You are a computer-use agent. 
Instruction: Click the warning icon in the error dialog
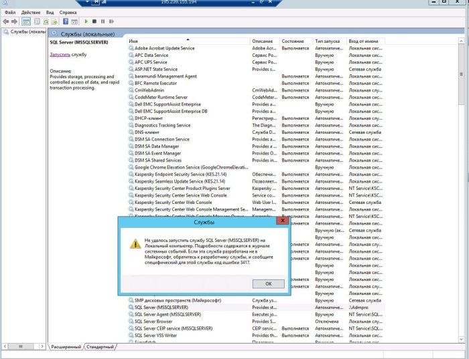point(135,243)
